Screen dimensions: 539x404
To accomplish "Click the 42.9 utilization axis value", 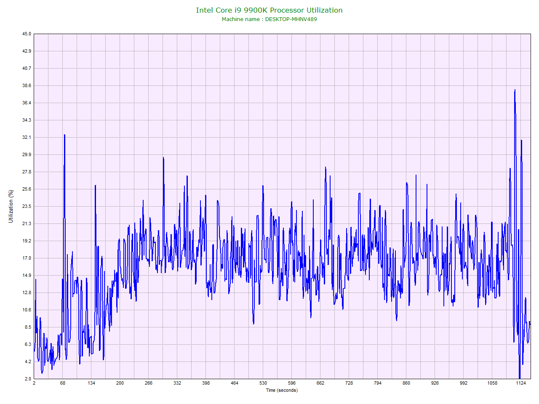I will coord(27,51).
